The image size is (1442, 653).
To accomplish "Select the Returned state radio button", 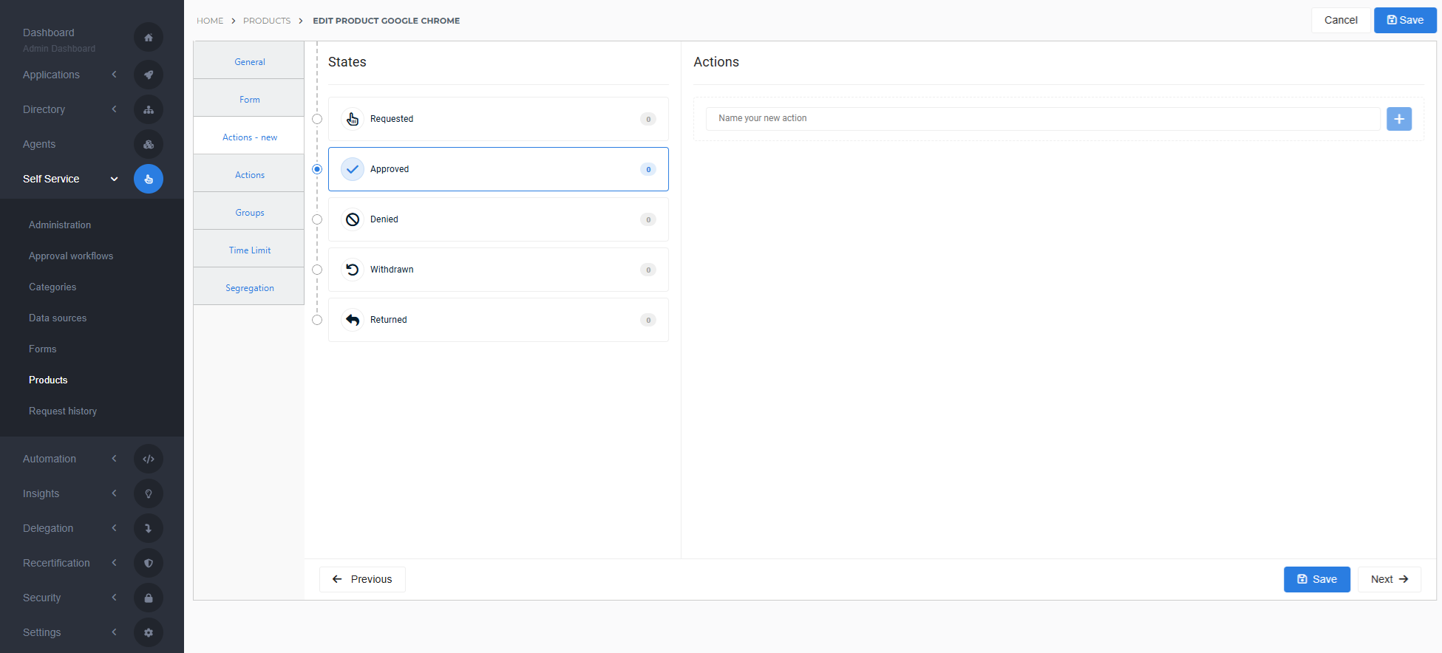I will pos(317,320).
